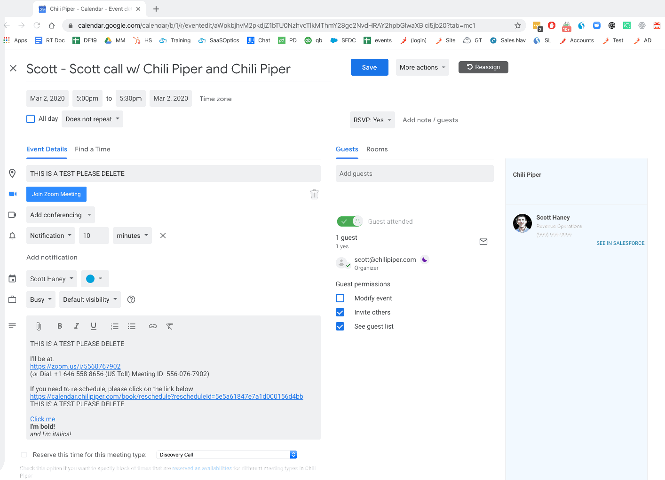Open the Scott Haney calendar dropdown
This screenshot has height=480, width=665.
52,279
